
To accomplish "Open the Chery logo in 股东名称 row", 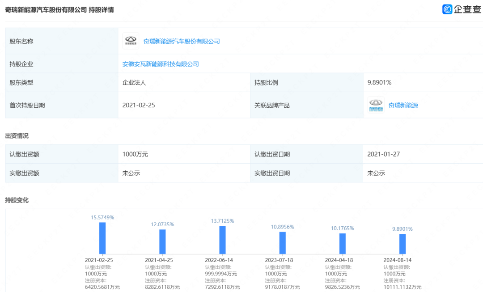I will pyautogui.click(x=131, y=41).
